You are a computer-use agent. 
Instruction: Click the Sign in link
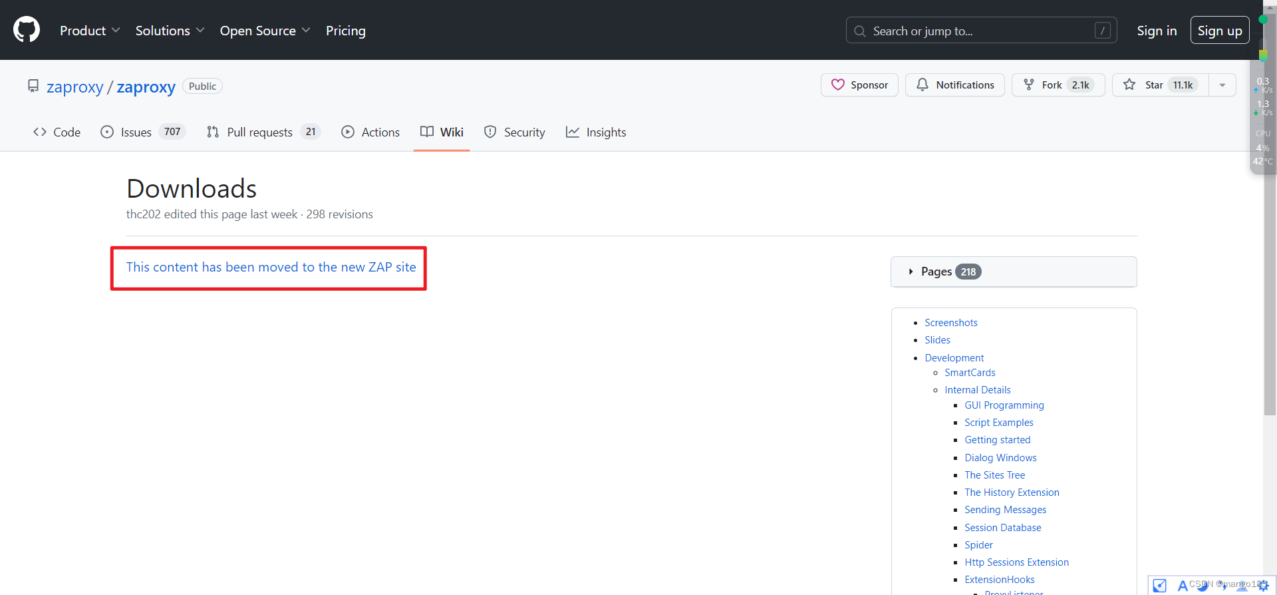point(1157,31)
